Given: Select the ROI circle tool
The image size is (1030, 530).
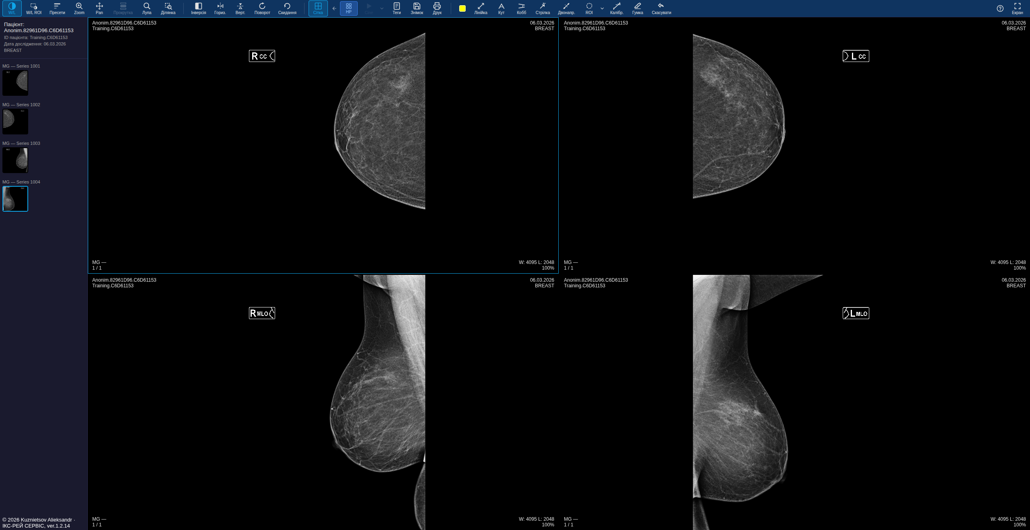Looking at the screenshot, I should point(589,8).
